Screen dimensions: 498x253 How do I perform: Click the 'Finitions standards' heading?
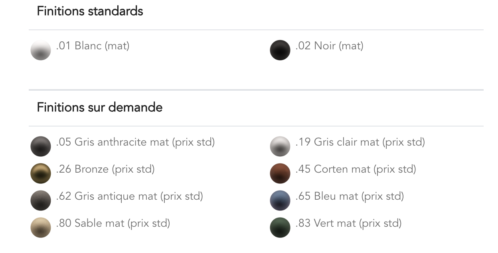click(90, 11)
